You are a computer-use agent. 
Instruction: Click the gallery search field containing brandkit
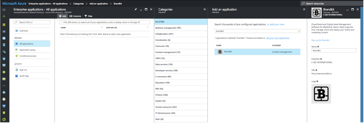[x=257, y=31]
